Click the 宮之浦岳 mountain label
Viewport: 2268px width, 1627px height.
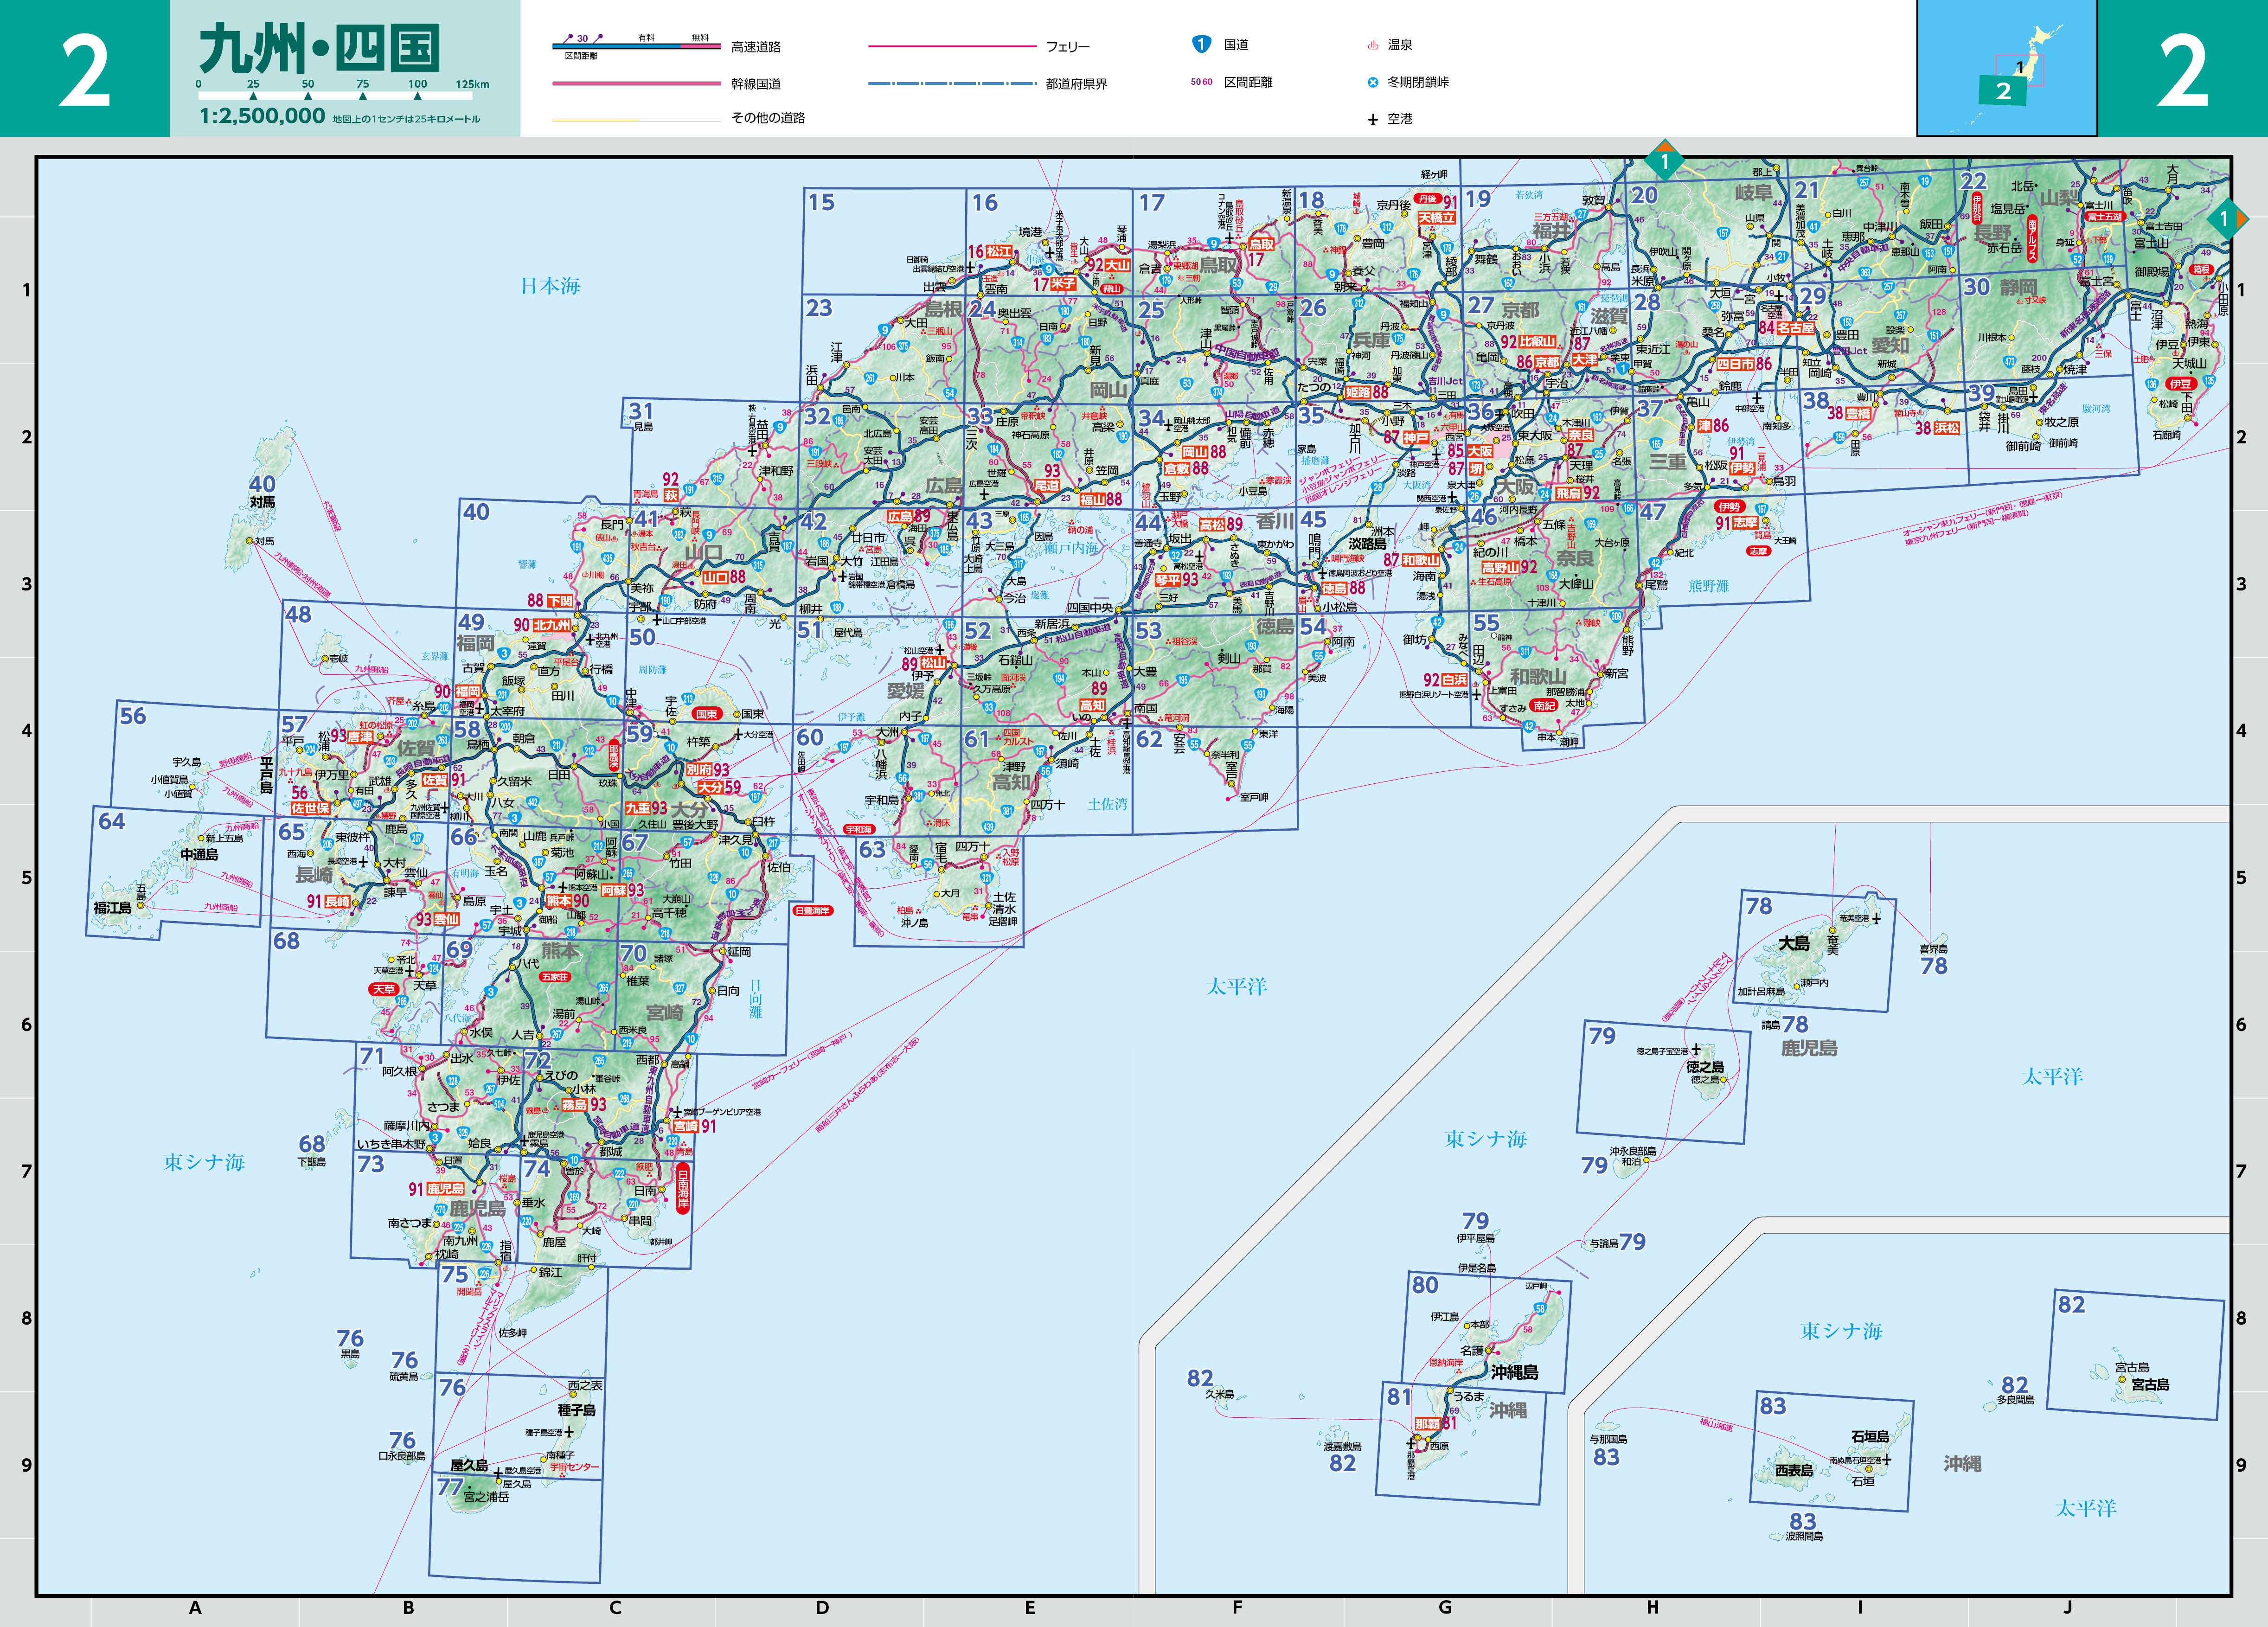(x=486, y=1497)
